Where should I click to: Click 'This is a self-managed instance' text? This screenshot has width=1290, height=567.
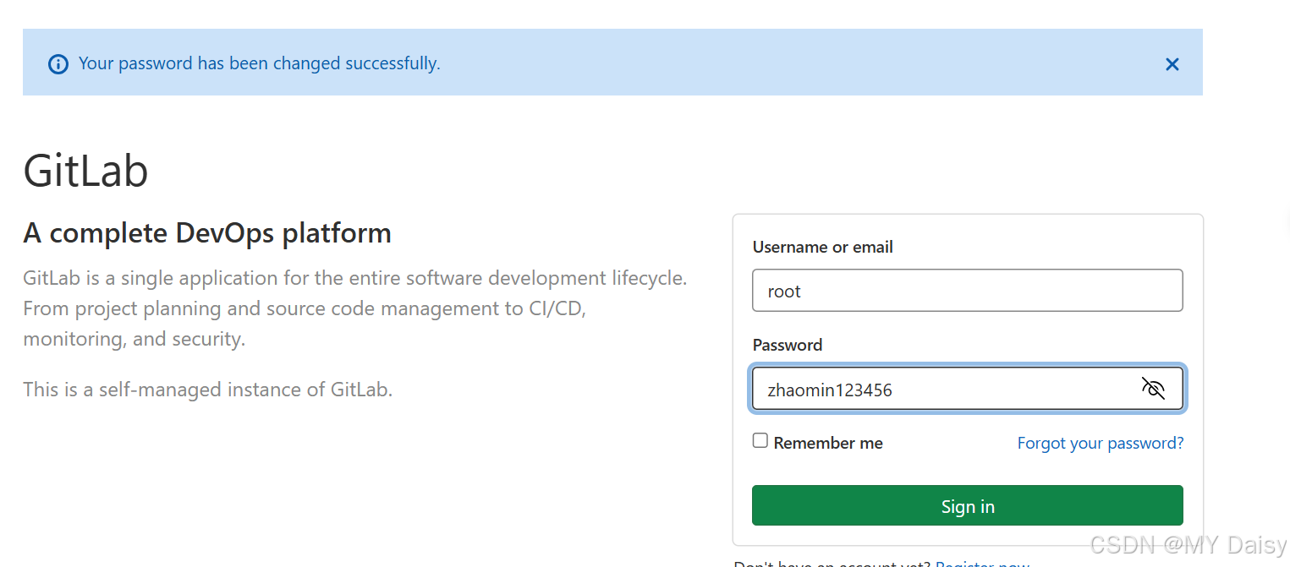(208, 390)
